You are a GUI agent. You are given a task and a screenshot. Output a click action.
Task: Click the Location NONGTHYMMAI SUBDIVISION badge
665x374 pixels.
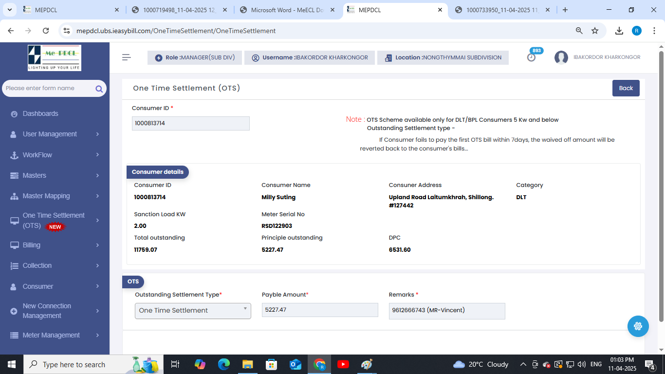443,57
